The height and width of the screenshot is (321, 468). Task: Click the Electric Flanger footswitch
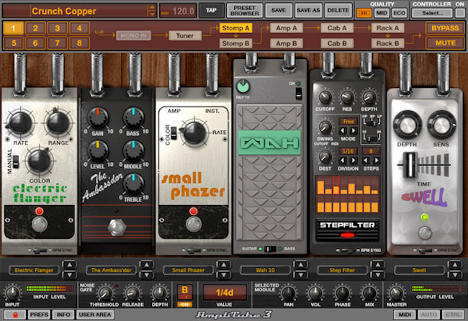40,225
